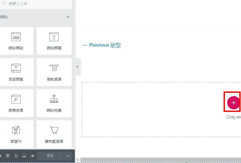Open the save options arrow next to 更新
Viewport: 241px width, 163px height.
[x=68, y=156]
